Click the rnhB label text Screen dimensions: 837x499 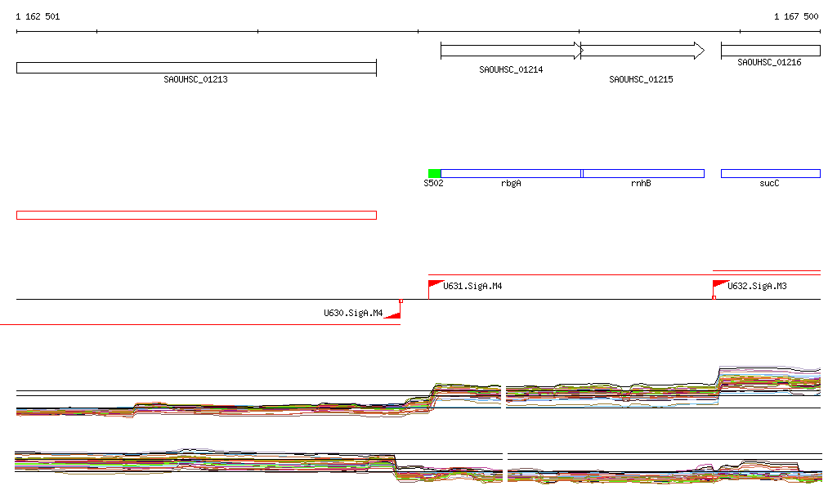pos(641,184)
